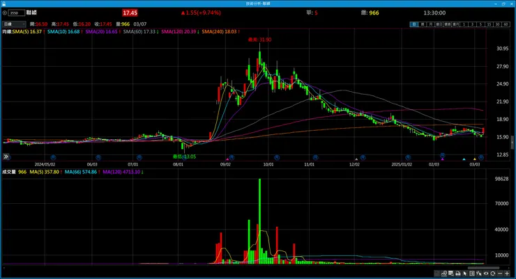Click the eye visibility icon in bottom toolbar
The image size is (516, 279).
[x=486, y=273]
